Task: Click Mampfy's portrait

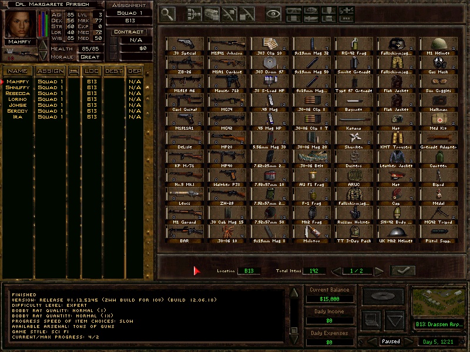Action: click(x=19, y=24)
